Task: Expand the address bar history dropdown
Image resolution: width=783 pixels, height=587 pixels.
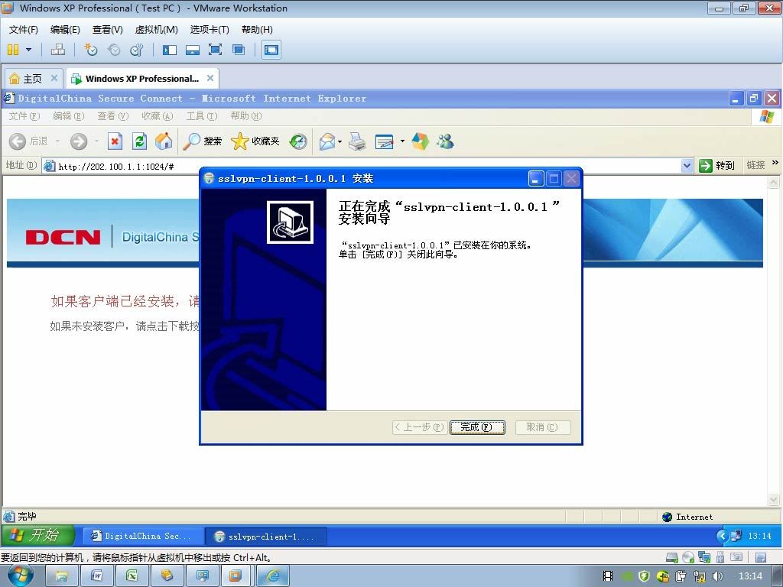Action: point(687,166)
